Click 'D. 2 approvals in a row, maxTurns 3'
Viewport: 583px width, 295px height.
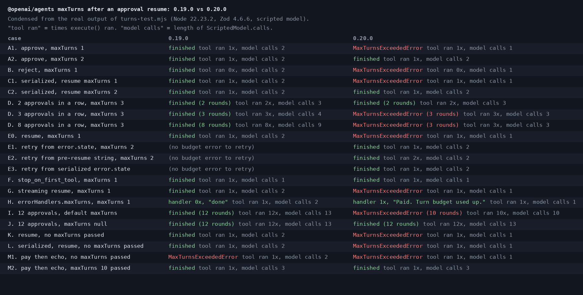[66, 103]
